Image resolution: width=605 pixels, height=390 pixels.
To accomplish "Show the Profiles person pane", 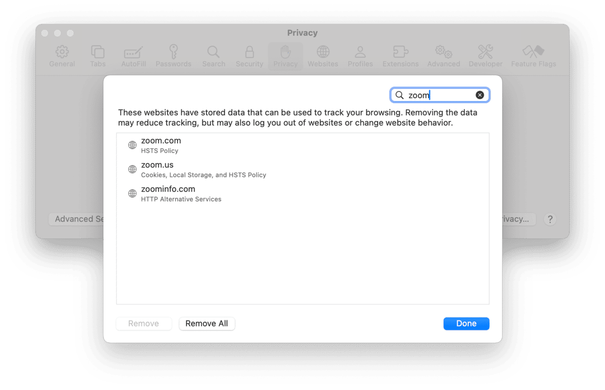I will [x=360, y=56].
